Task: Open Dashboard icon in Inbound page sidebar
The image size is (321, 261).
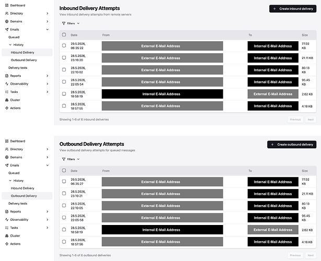Action: point(7,5)
